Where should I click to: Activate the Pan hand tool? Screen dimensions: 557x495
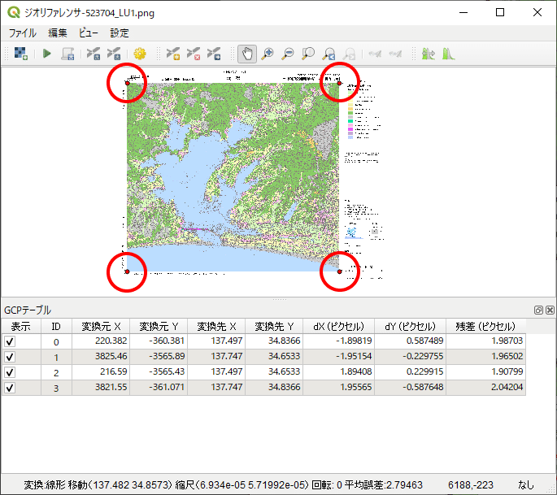tap(247, 54)
